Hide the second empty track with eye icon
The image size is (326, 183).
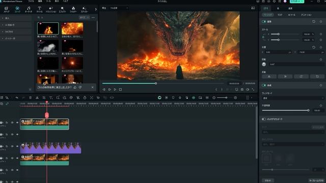(17, 134)
